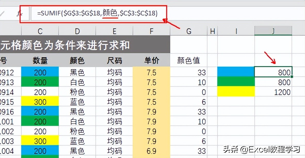Select column D header
Viewport: 305px width, 158px height.
tap(77, 31)
